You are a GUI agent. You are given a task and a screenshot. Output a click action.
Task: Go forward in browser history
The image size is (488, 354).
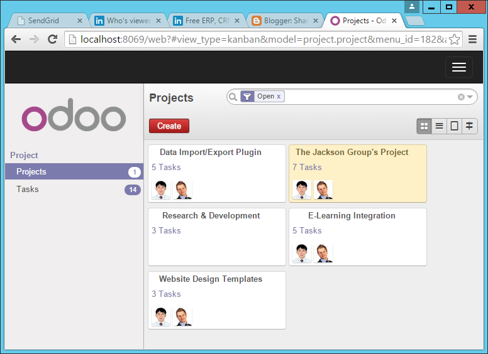tap(34, 39)
